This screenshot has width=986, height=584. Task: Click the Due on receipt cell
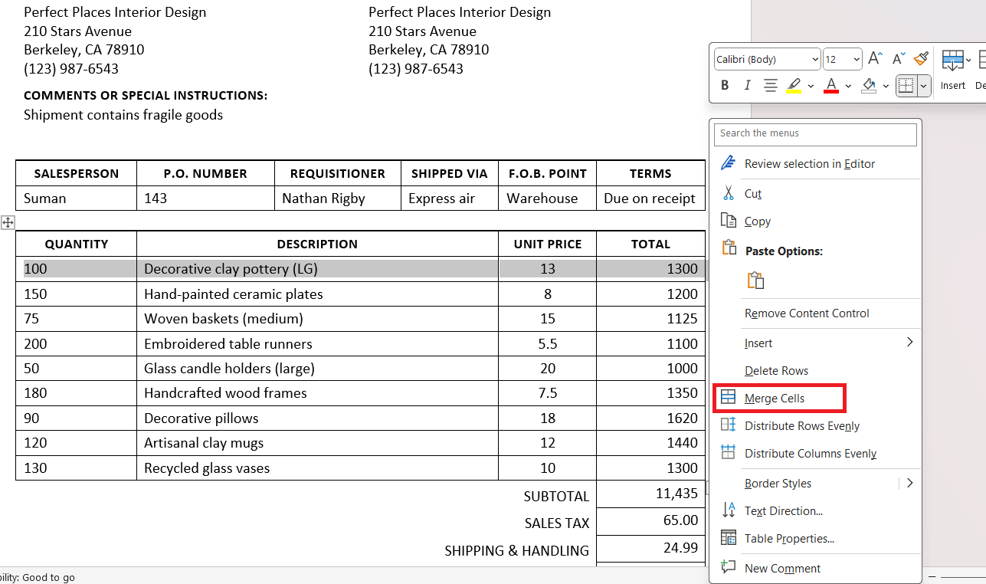point(650,198)
